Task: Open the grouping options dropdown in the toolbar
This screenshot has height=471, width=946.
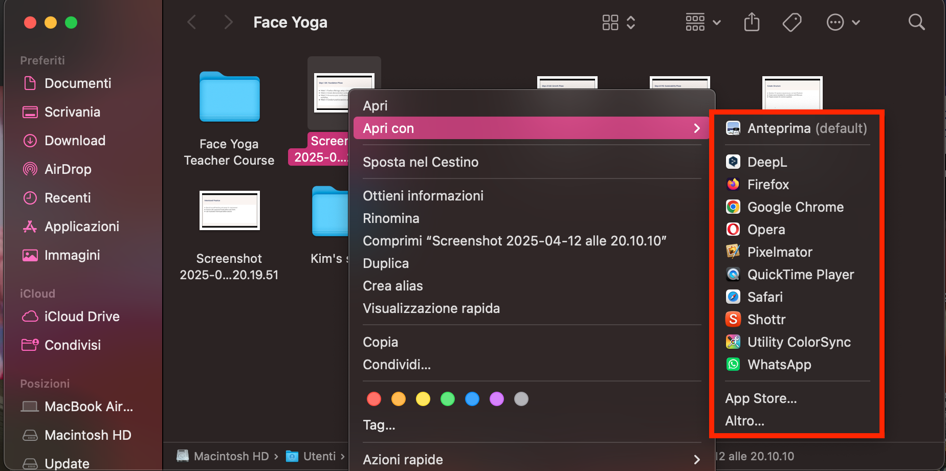Action: [x=702, y=22]
